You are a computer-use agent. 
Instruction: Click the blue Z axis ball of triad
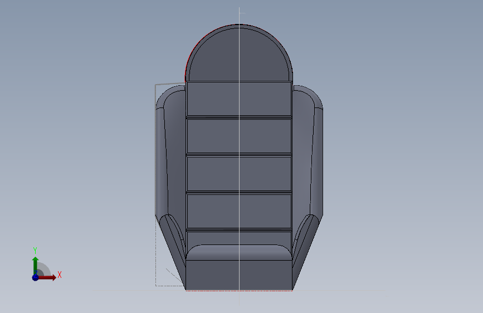(35, 277)
